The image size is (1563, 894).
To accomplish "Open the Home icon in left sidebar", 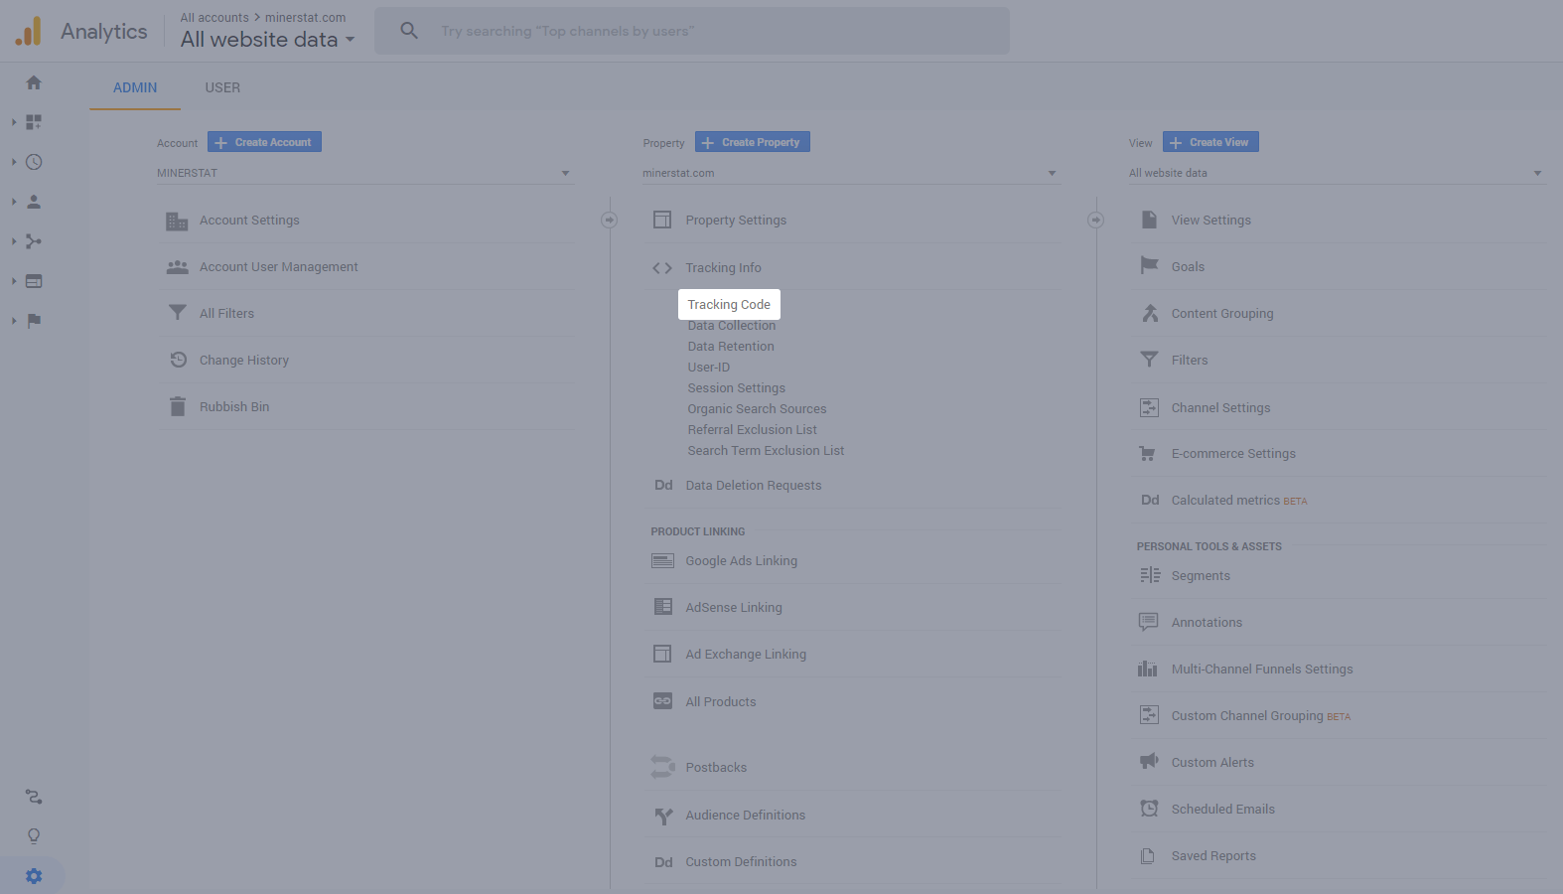I will pyautogui.click(x=34, y=82).
